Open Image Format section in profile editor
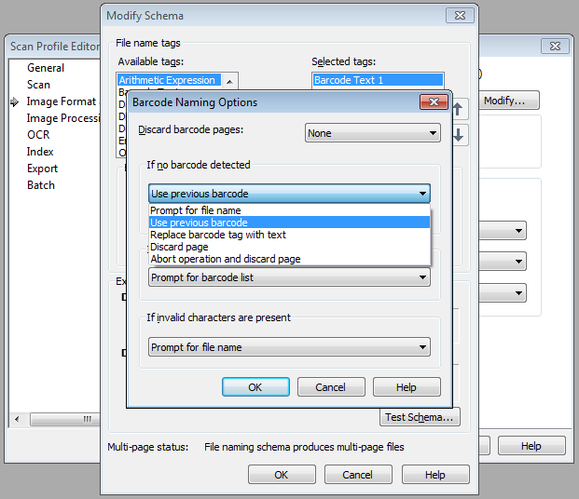 coord(61,101)
